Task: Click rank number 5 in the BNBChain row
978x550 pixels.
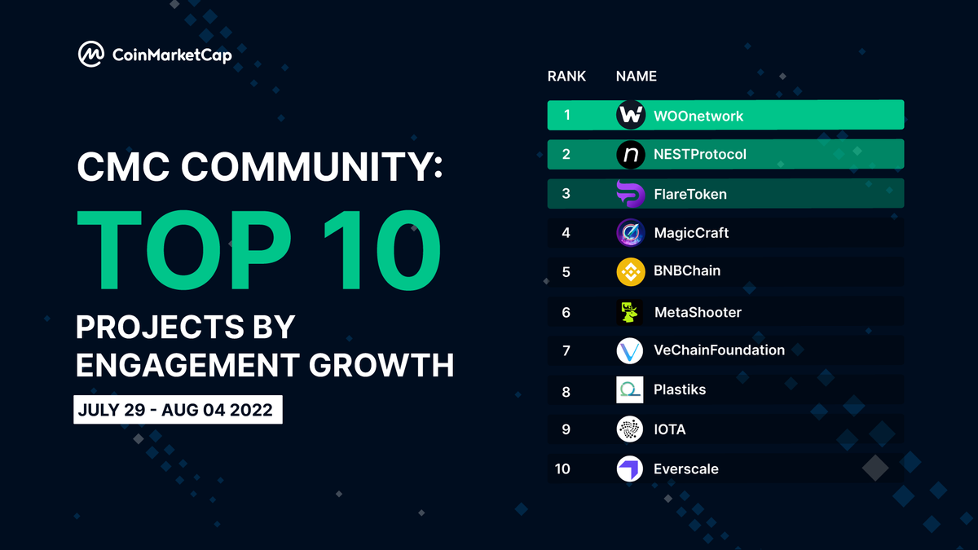Action: pos(566,272)
